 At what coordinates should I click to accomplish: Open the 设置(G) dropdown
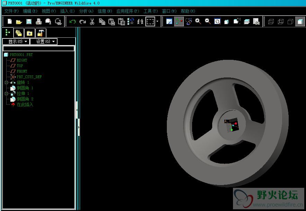[x=44, y=42]
